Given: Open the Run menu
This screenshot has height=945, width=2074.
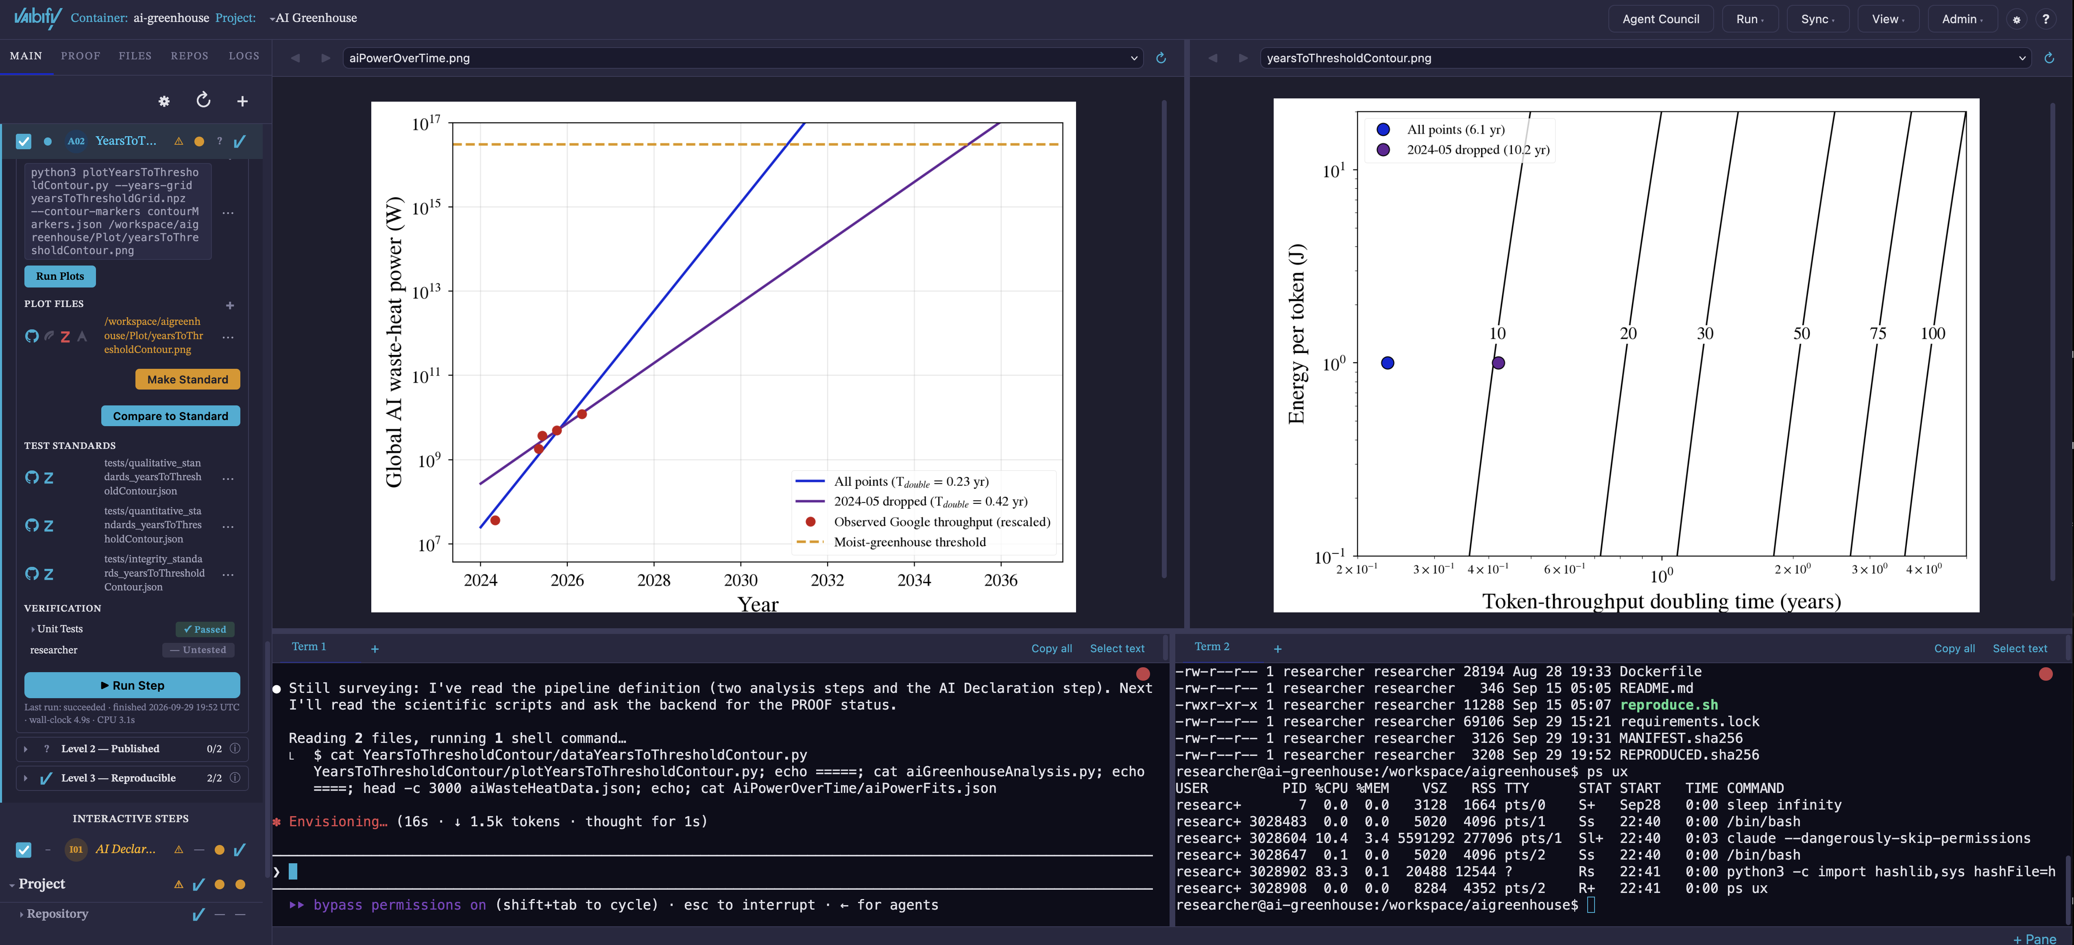Looking at the screenshot, I should coord(1749,20).
